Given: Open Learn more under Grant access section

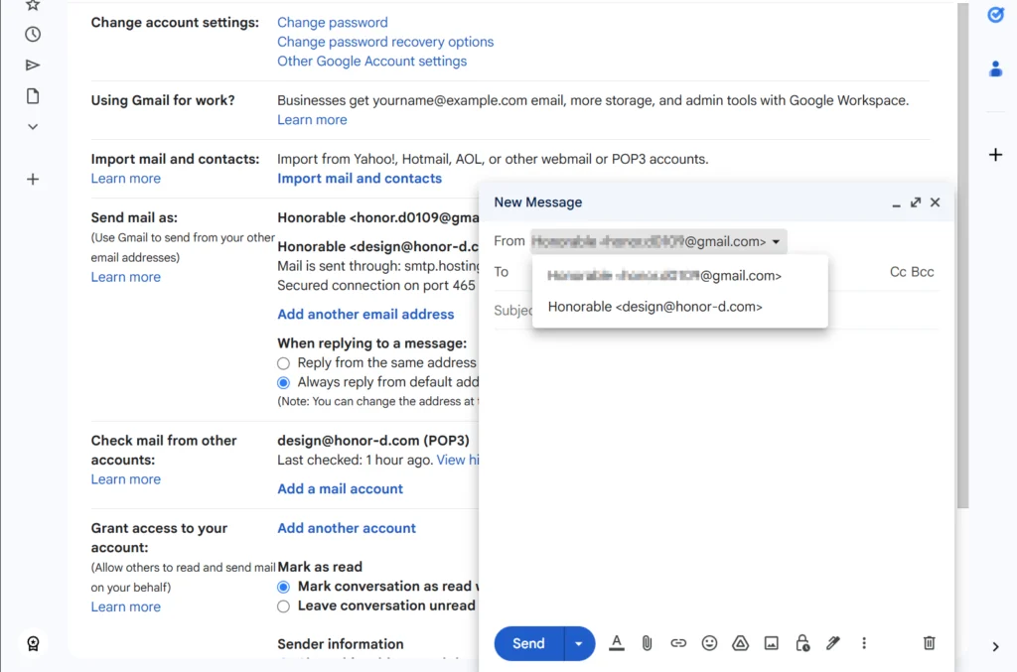Looking at the screenshot, I should [125, 606].
